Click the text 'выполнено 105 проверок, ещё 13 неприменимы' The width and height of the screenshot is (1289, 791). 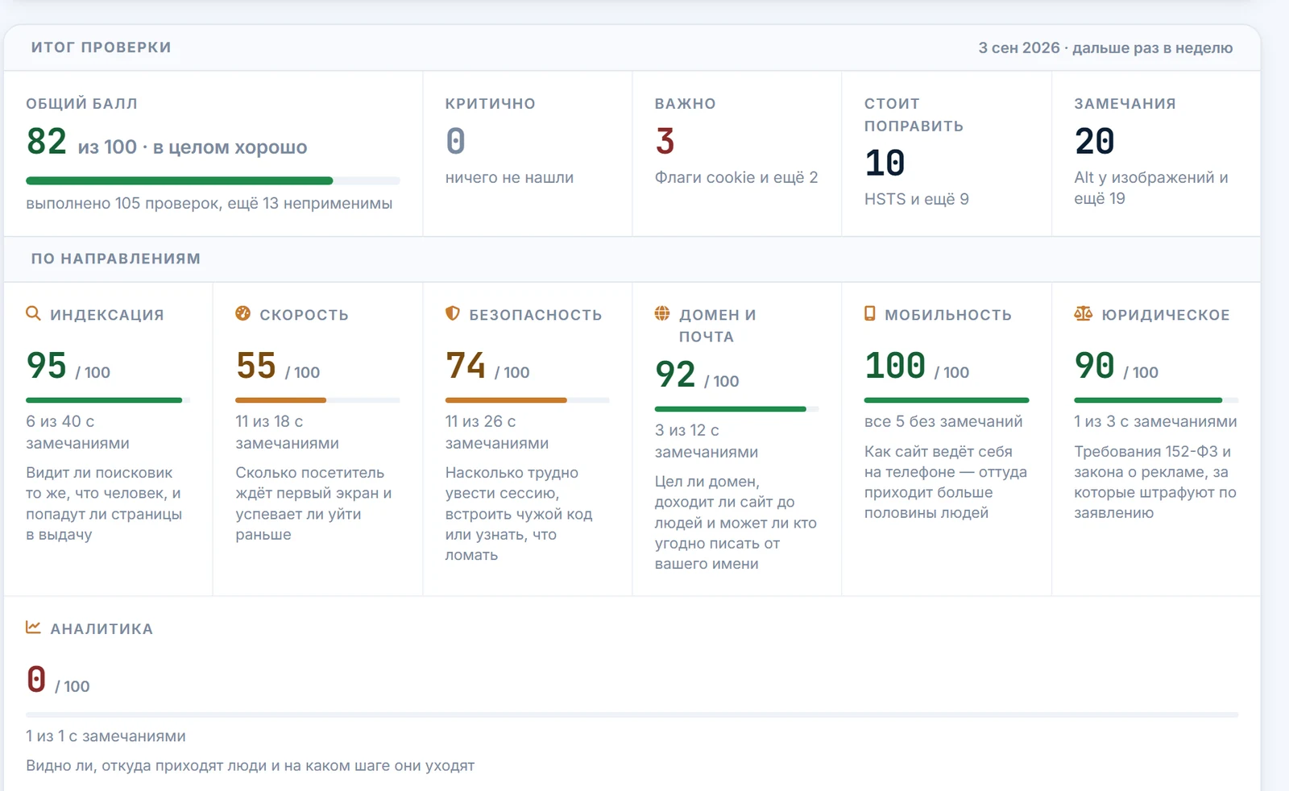click(x=209, y=203)
